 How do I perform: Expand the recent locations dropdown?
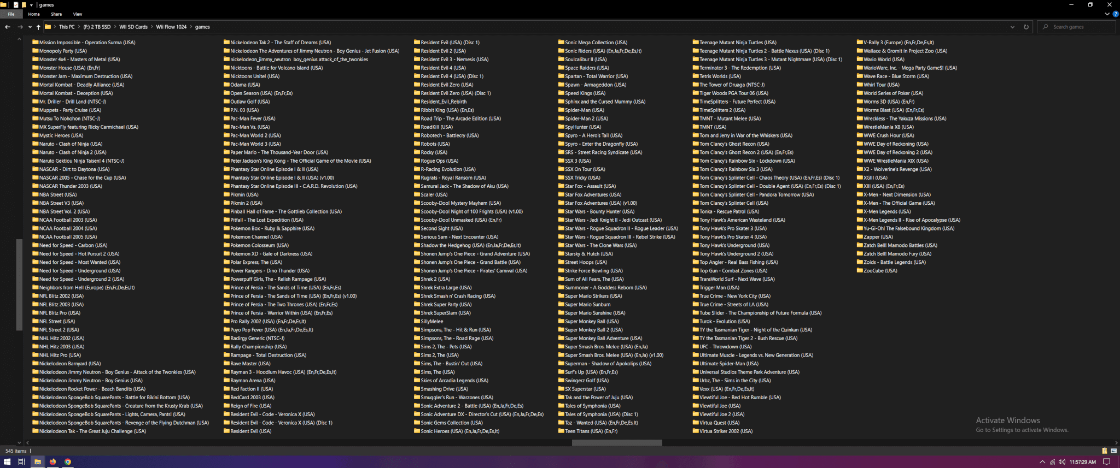tap(30, 27)
